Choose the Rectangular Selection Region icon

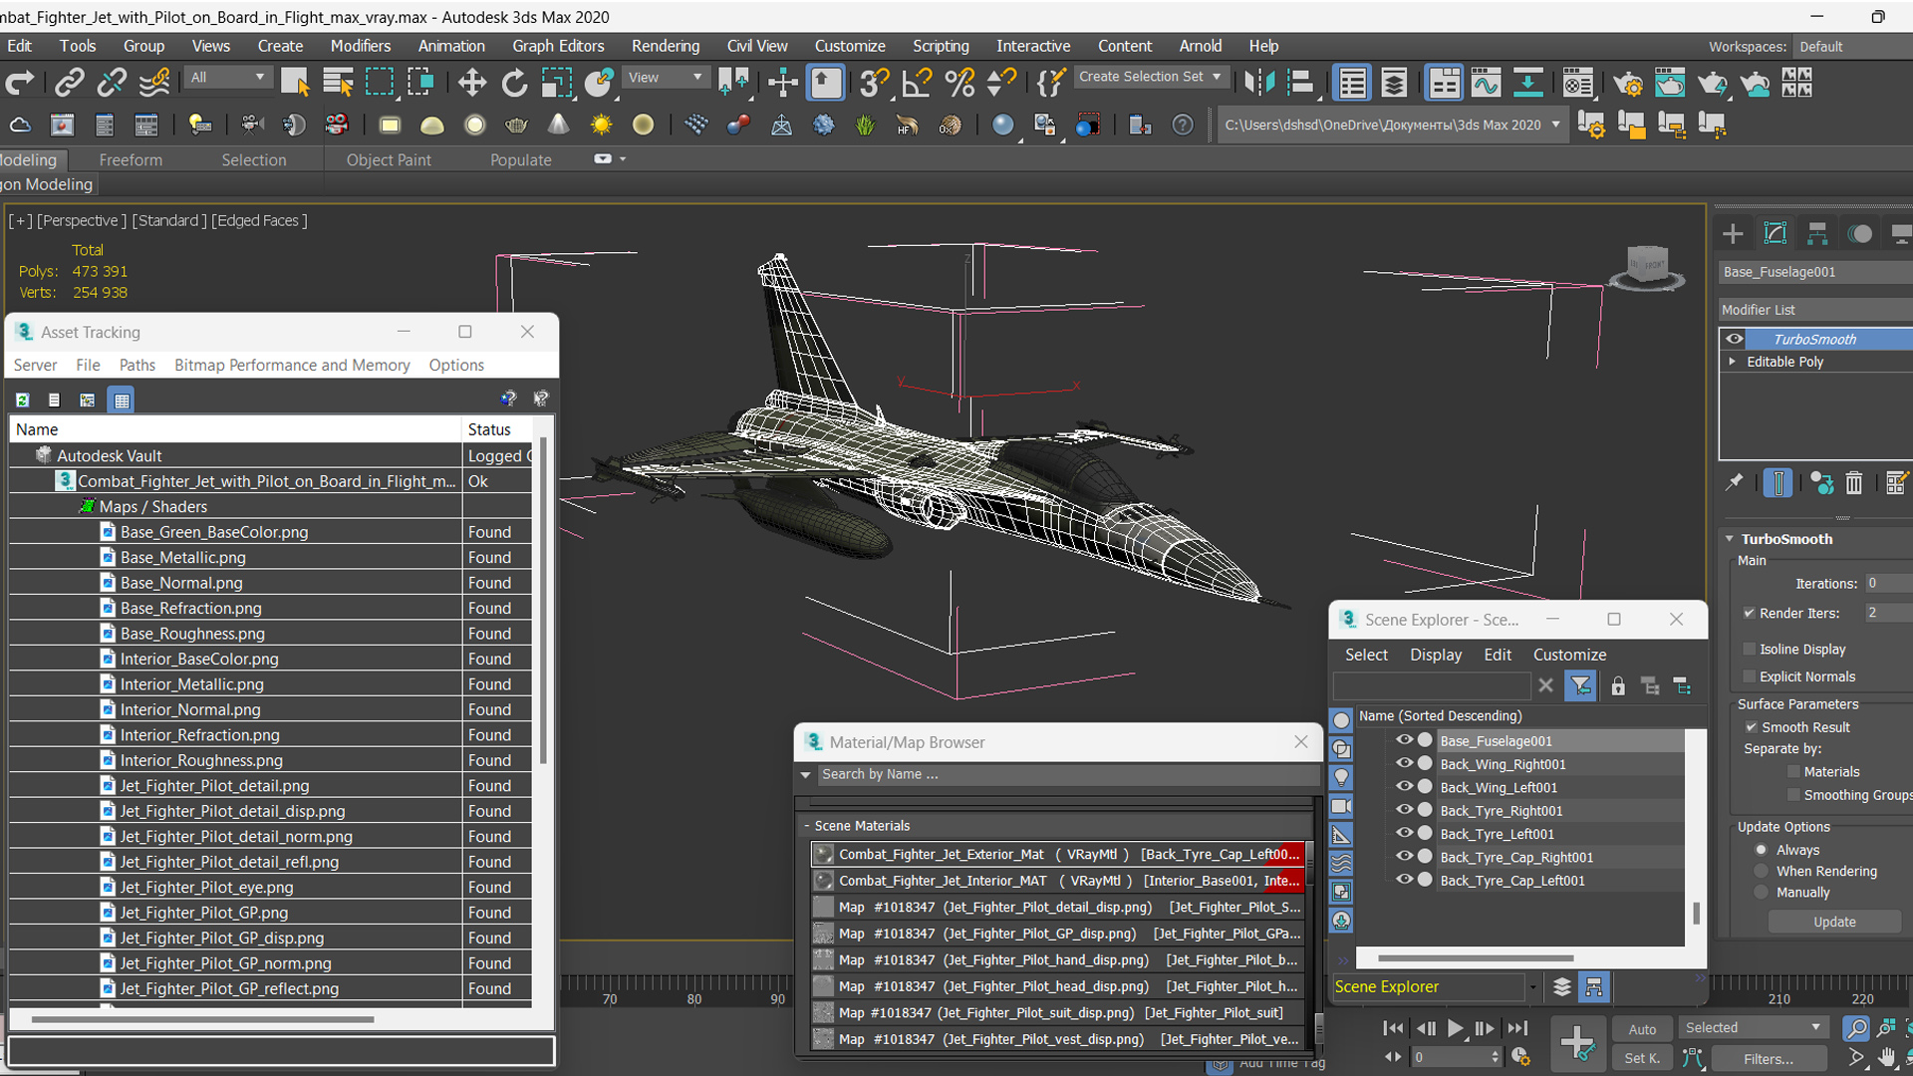tap(380, 83)
